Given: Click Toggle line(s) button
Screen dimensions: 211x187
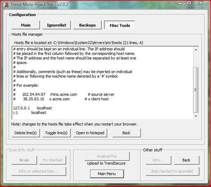Looking at the screenshot, I should point(57,133).
